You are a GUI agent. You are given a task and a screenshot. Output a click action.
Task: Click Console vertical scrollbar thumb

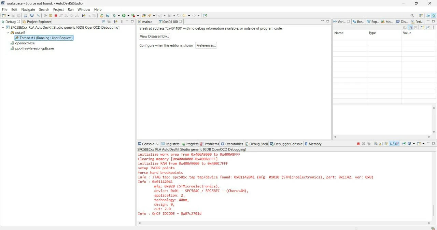pos(434,210)
